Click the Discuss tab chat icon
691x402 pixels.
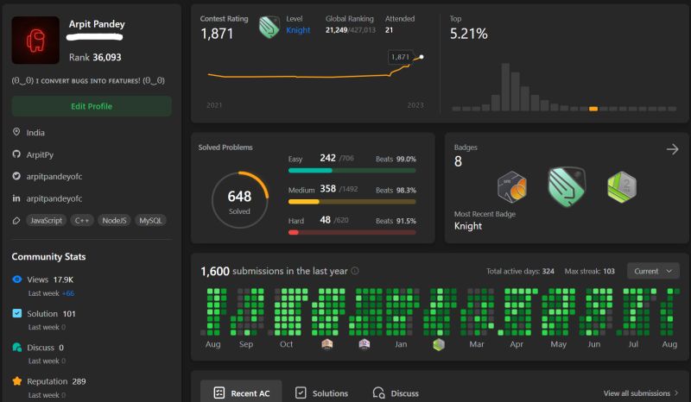point(378,393)
